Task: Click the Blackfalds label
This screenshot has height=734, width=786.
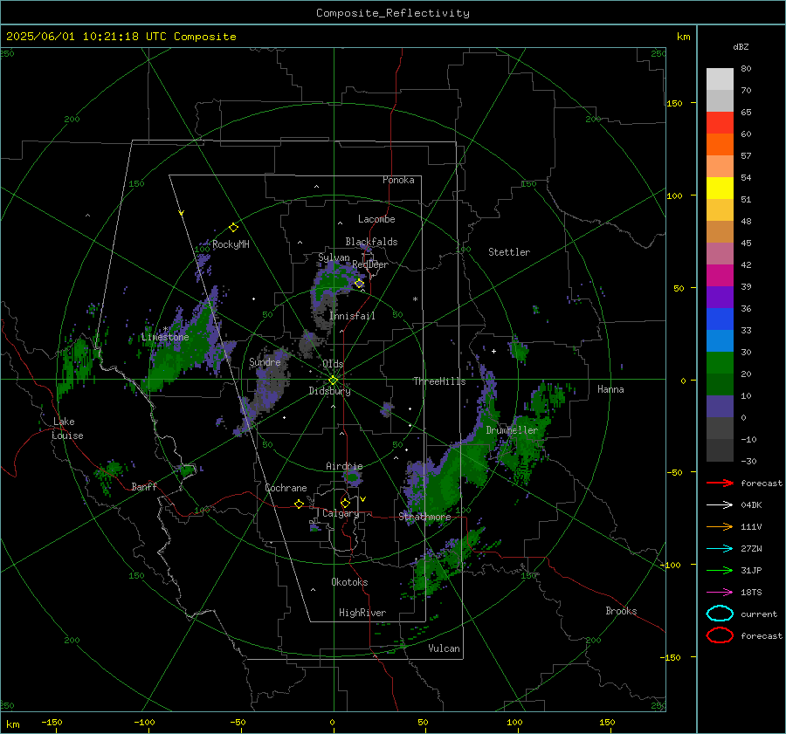Action: click(371, 242)
